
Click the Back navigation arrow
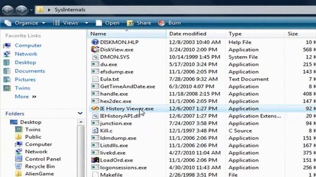(7, 10)
